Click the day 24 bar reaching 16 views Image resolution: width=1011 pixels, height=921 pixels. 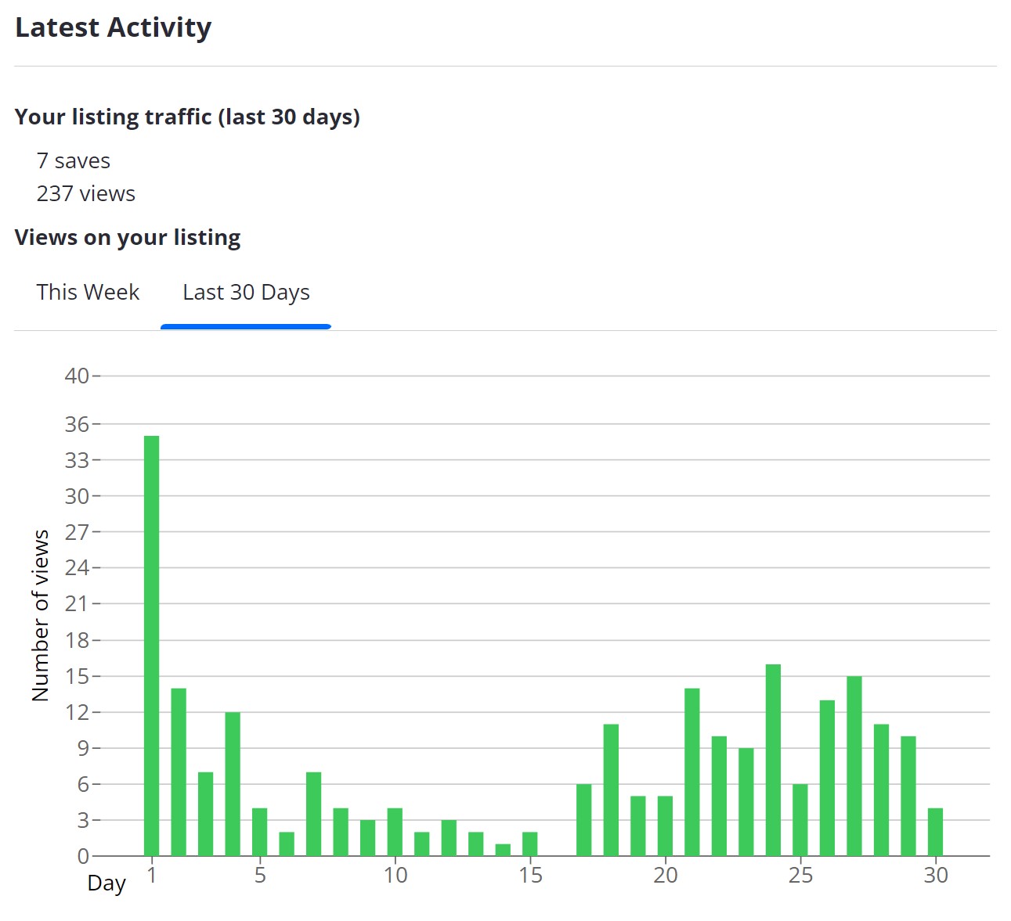pyautogui.click(x=773, y=760)
